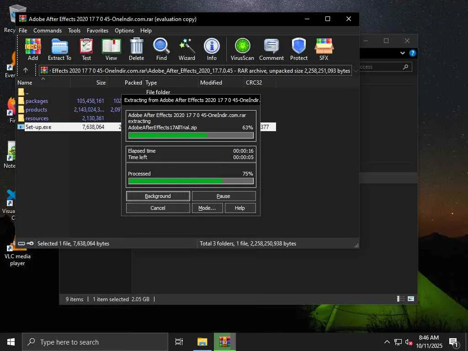468x351 pixels.
Task: Start VirusScan on archive
Action: tap(242, 49)
